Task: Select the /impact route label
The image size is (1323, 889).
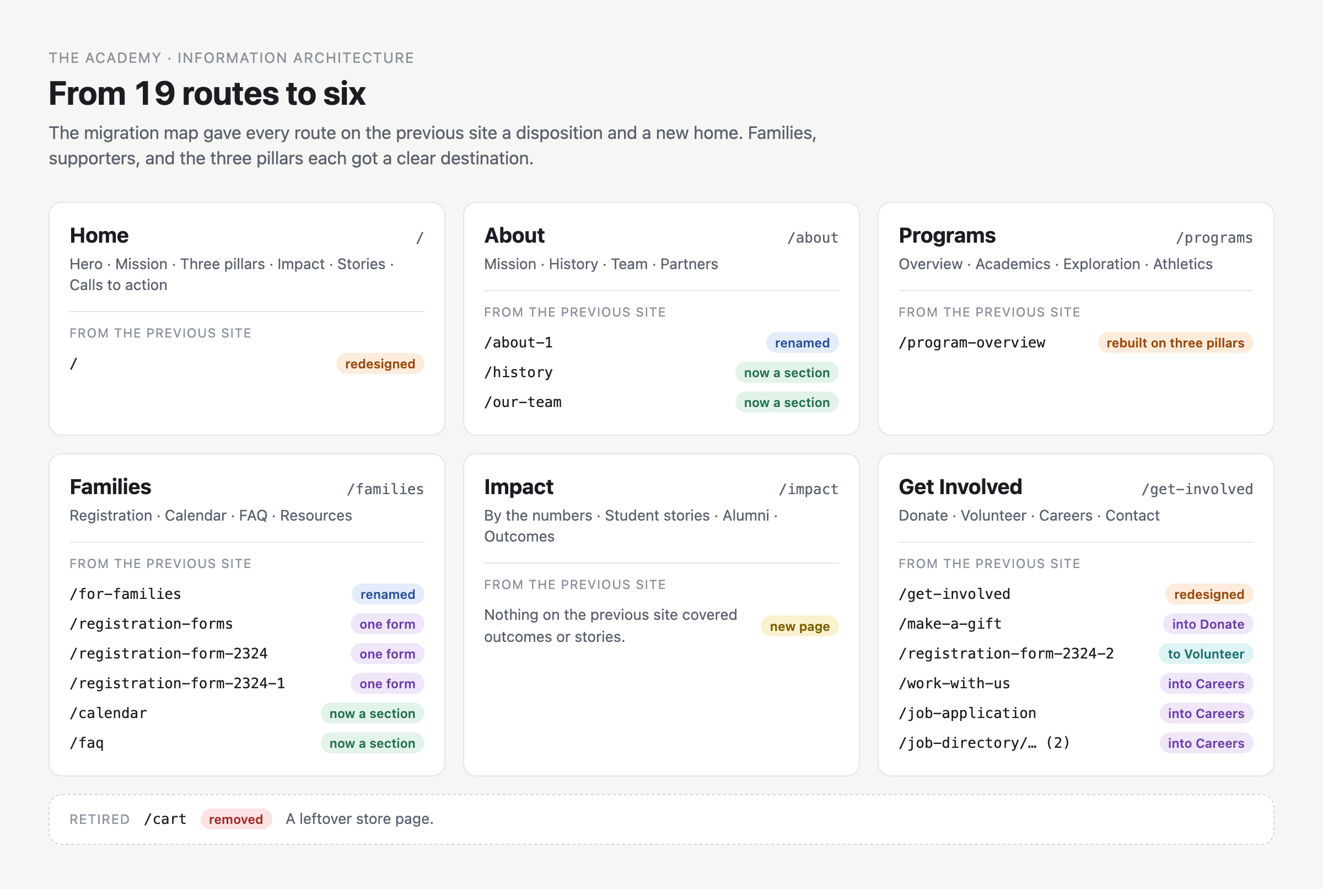Action: 809,489
